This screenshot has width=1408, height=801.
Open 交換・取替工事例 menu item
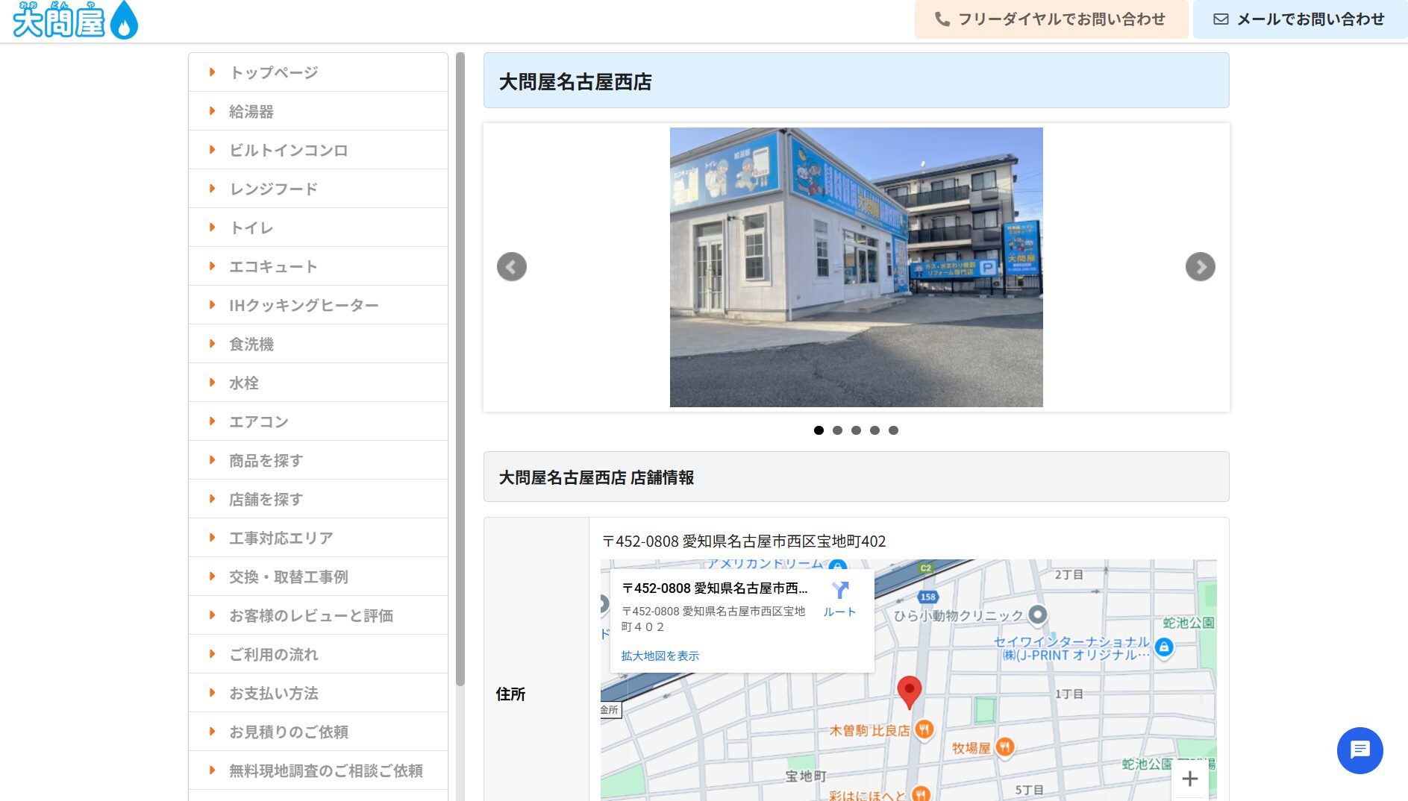point(318,577)
